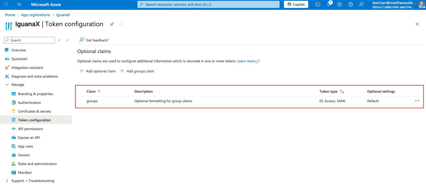Open API permissions in sidebar
This screenshot has height=188, width=426.
pos(30,129)
